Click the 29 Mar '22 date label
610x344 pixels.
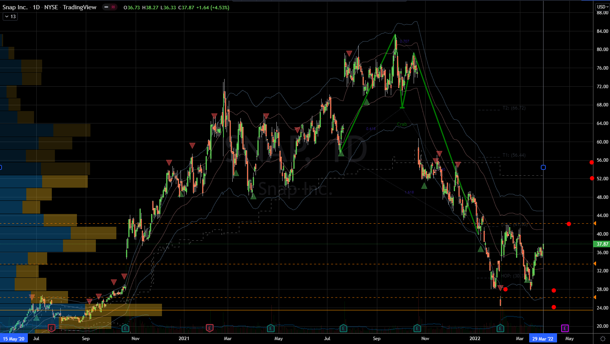[x=543, y=339]
